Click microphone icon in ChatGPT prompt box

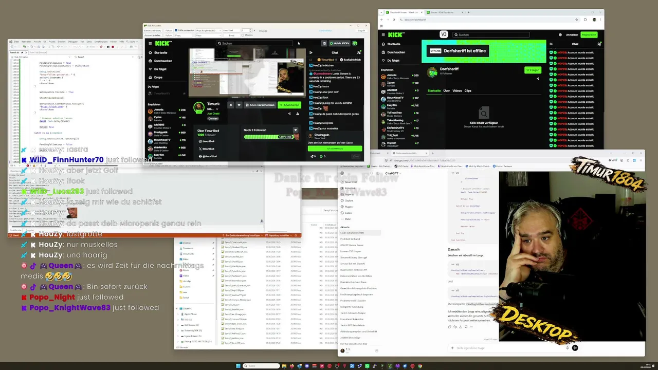(x=567, y=348)
